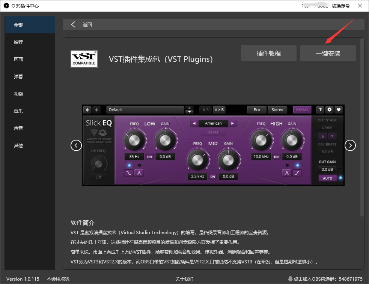Click the VST插件集成包 (VST Plugins) title
Viewport: 369px width, 284px height.
161,59
